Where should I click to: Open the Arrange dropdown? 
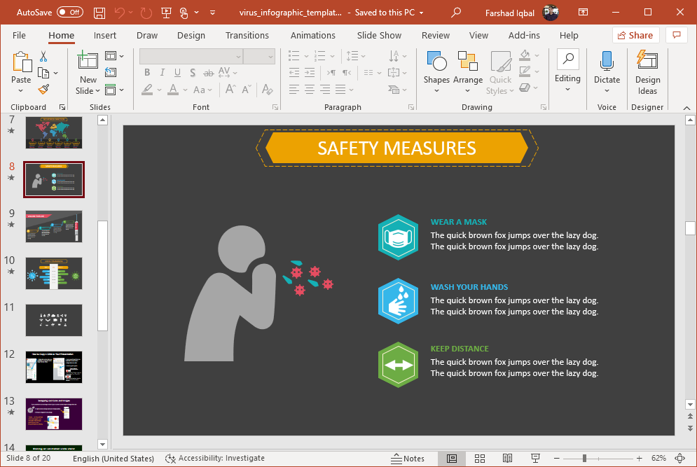(x=467, y=70)
